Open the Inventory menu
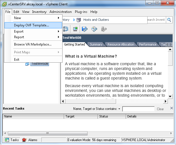Viewport: 176px width, 145px height. click(x=39, y=12)
